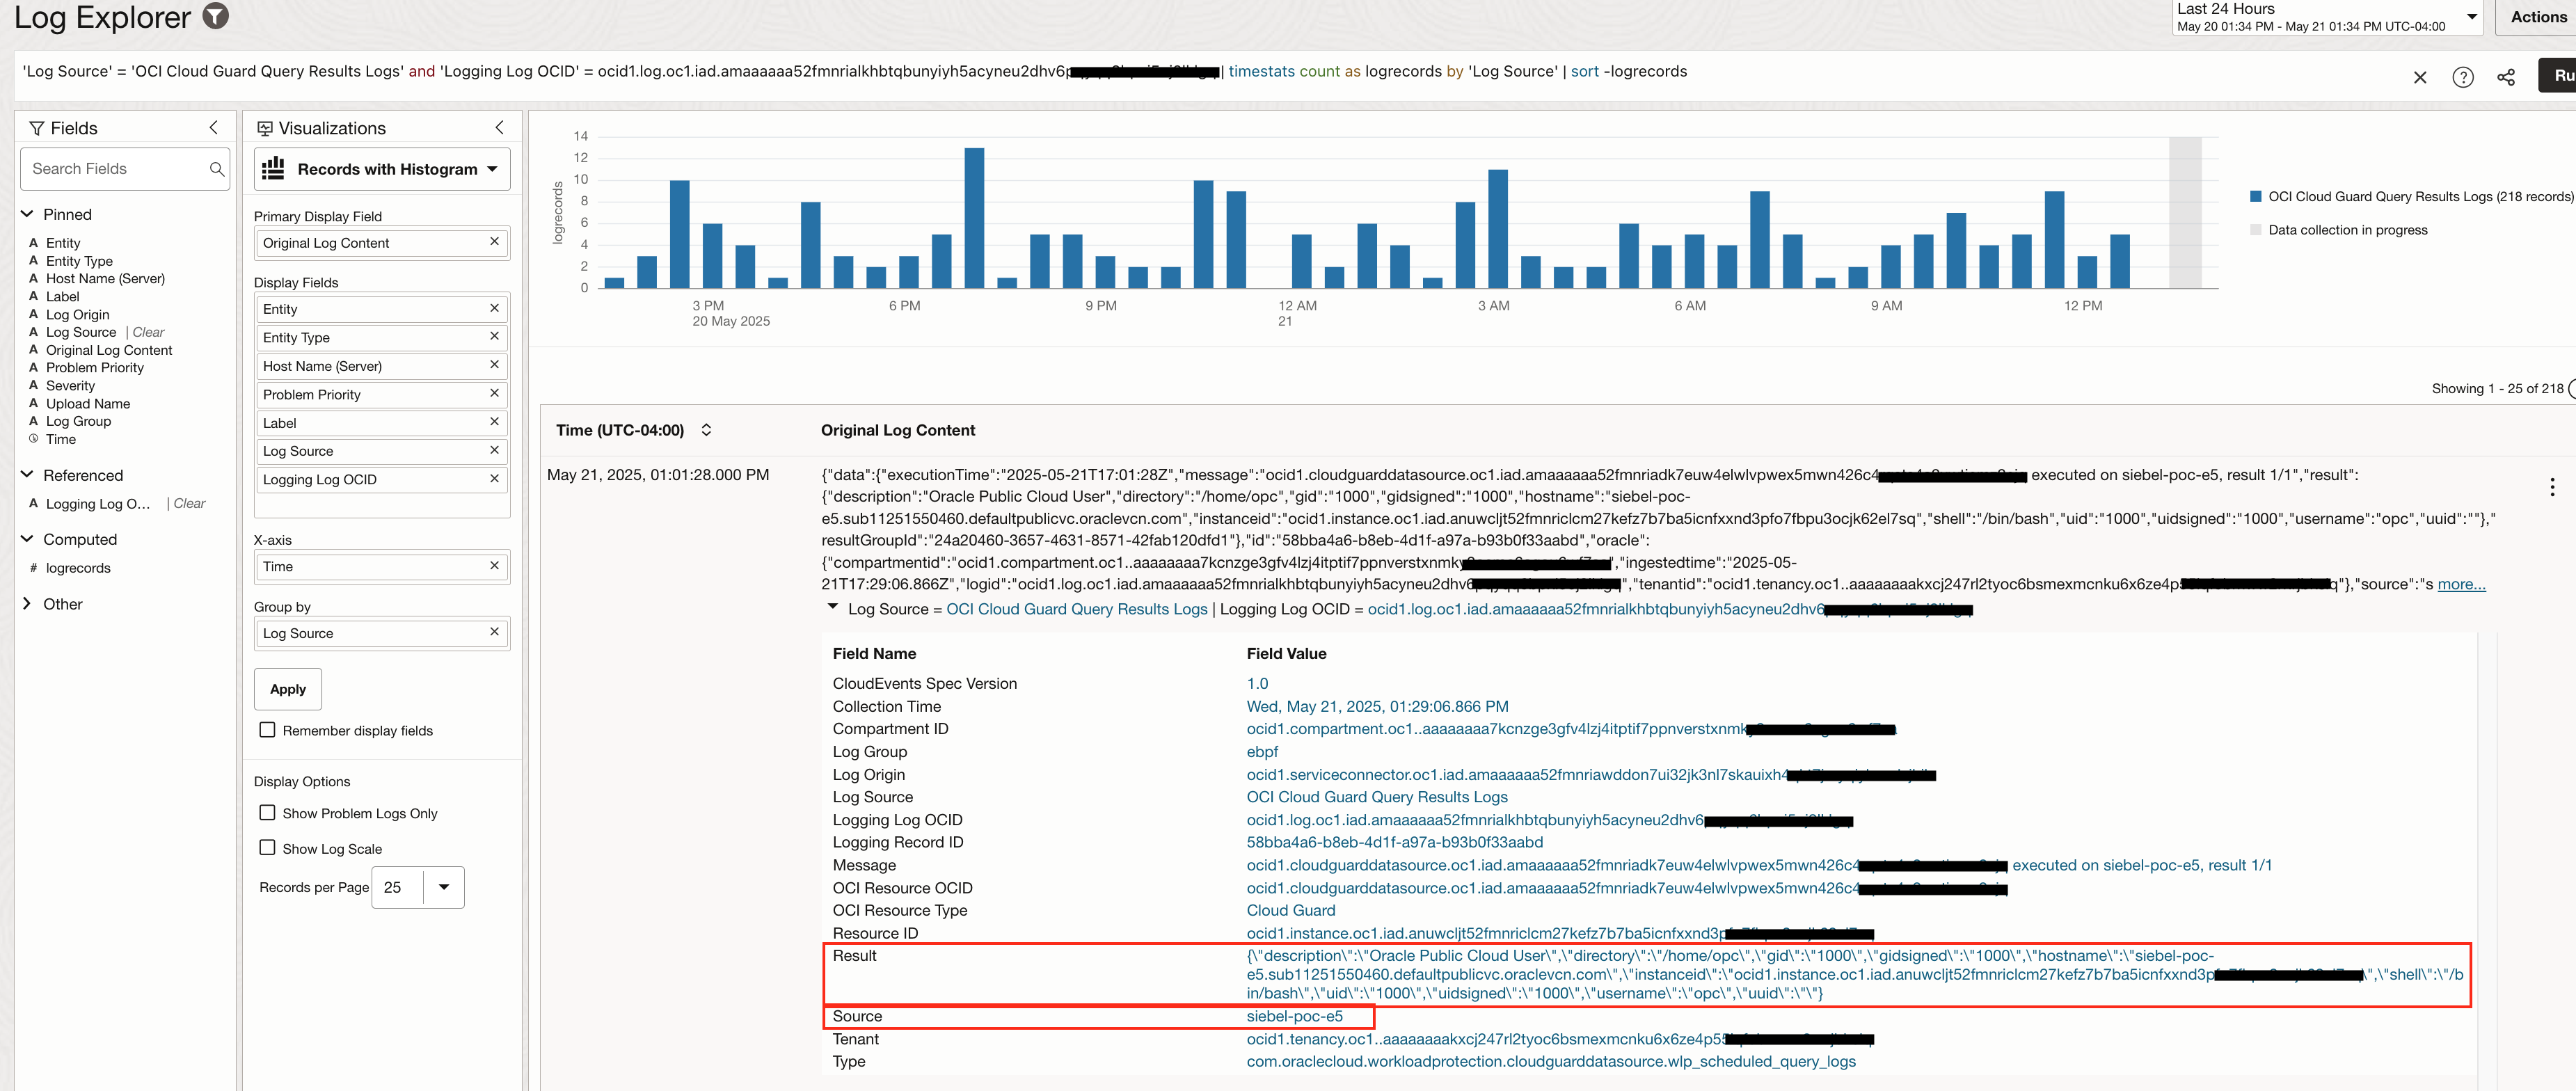Open the Last 24 Hours time selector
The image size is (2576, 1091).
(x=2326, y=17)
